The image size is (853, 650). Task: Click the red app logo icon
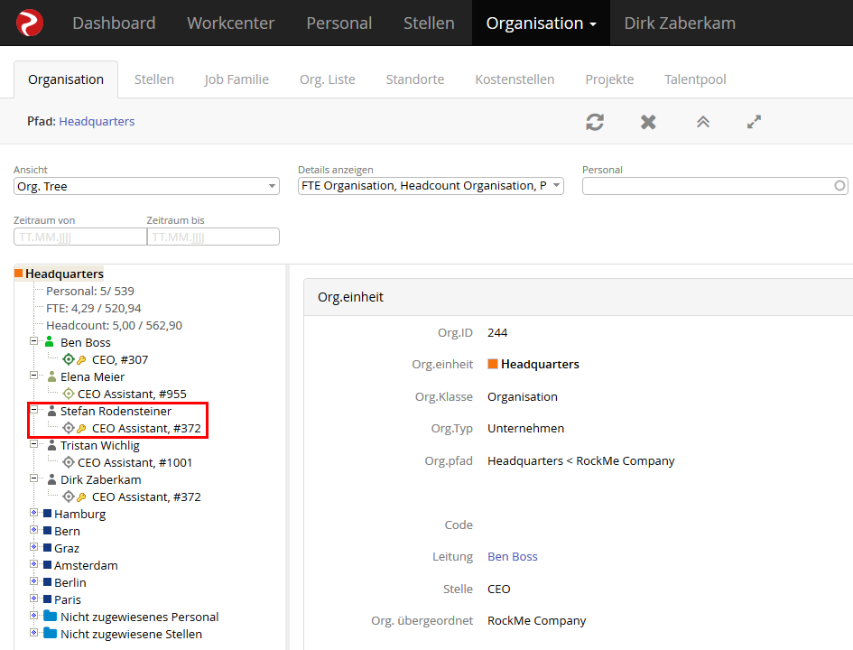[x=30, y=23]
